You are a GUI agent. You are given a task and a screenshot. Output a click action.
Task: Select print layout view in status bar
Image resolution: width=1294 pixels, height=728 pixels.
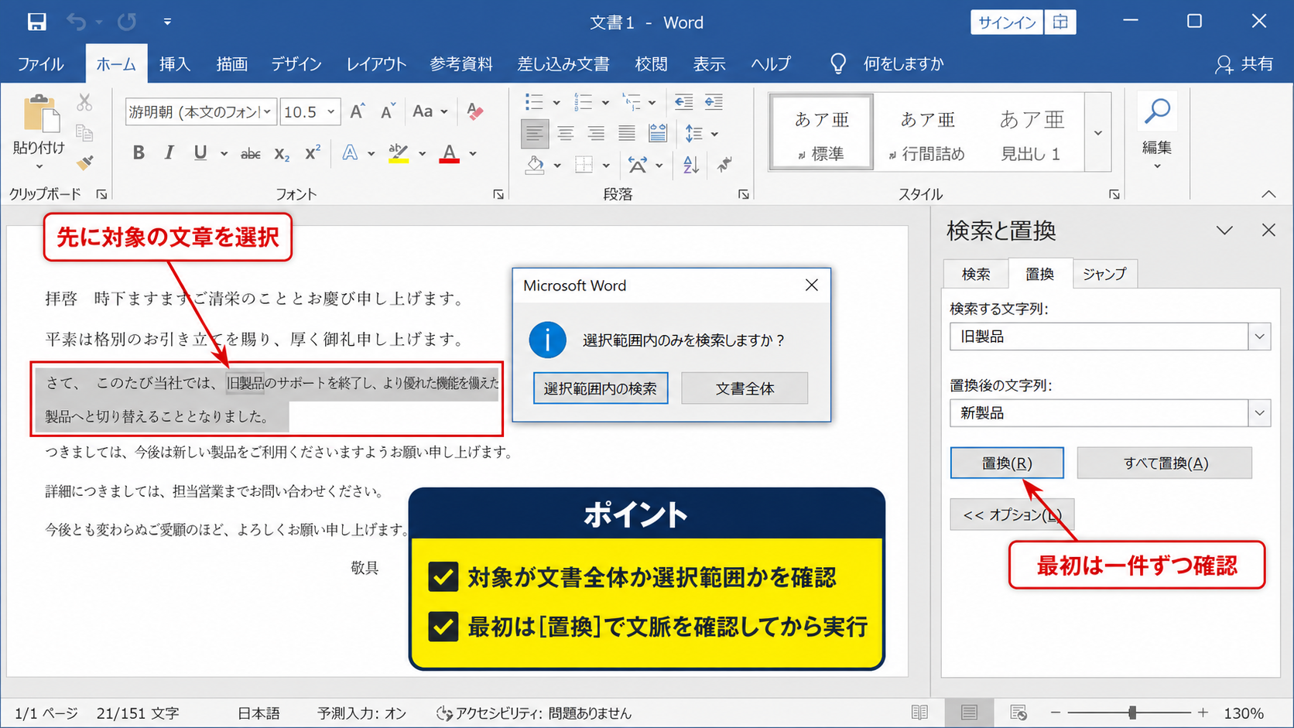(x=969, y=713)
